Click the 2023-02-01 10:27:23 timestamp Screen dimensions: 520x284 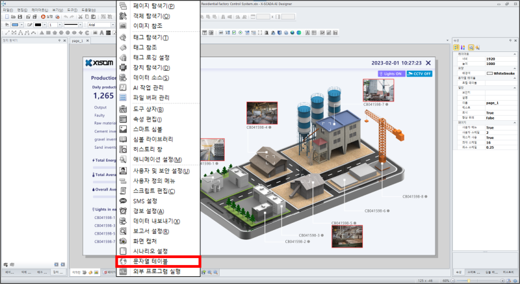396,63
